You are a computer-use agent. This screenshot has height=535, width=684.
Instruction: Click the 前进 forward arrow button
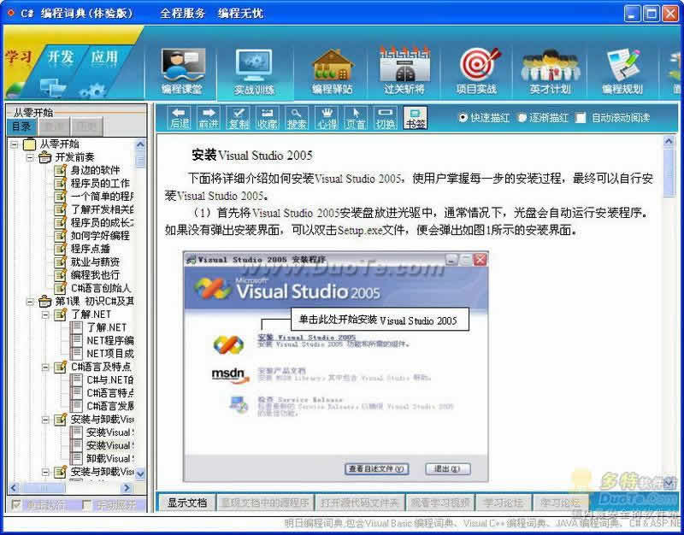click(209, 118)
